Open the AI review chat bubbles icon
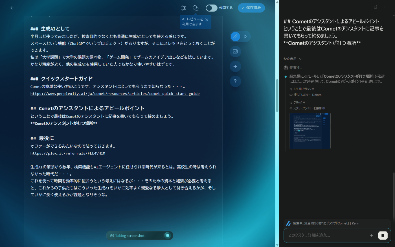 (x=196, y=8)
